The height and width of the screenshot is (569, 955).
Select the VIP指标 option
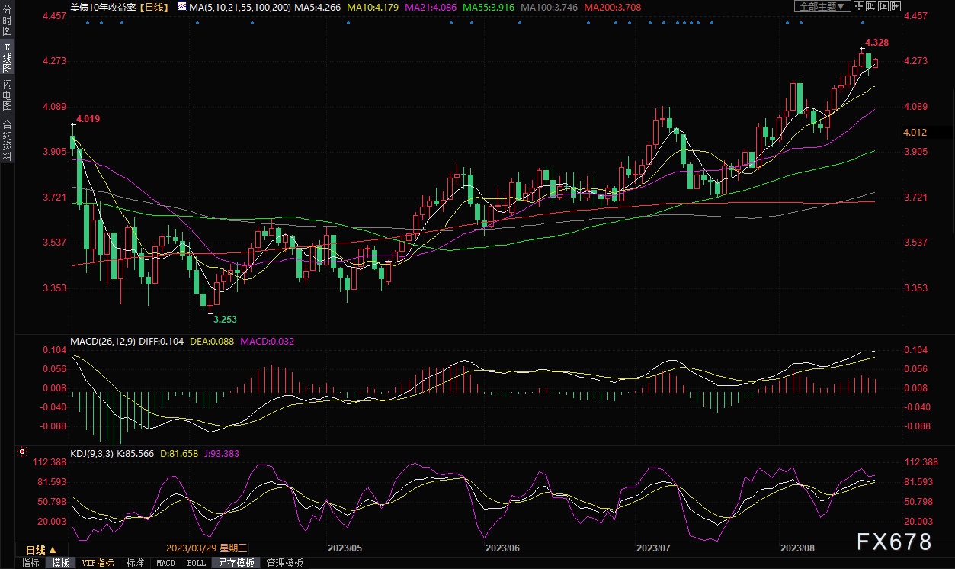[98, 563]
